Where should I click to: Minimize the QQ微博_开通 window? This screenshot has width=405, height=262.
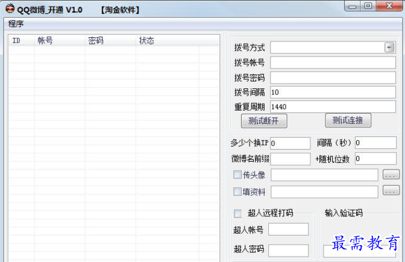(x=352, y=6)
